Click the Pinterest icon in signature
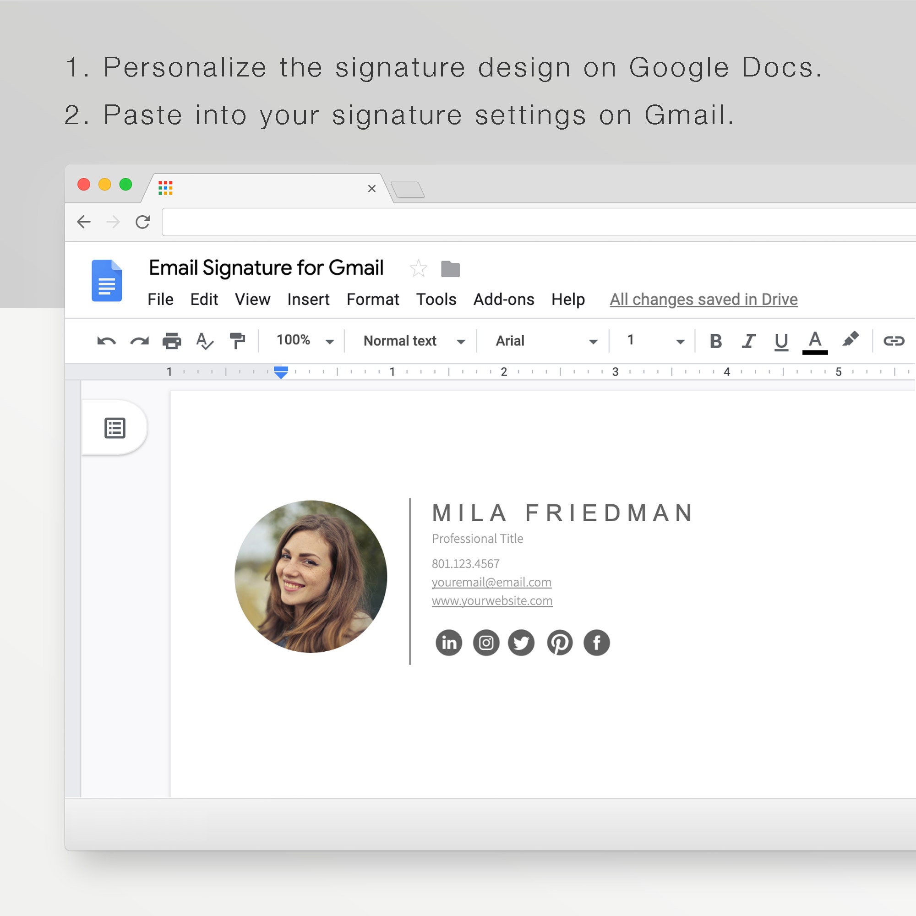 [x=560, y=643]
